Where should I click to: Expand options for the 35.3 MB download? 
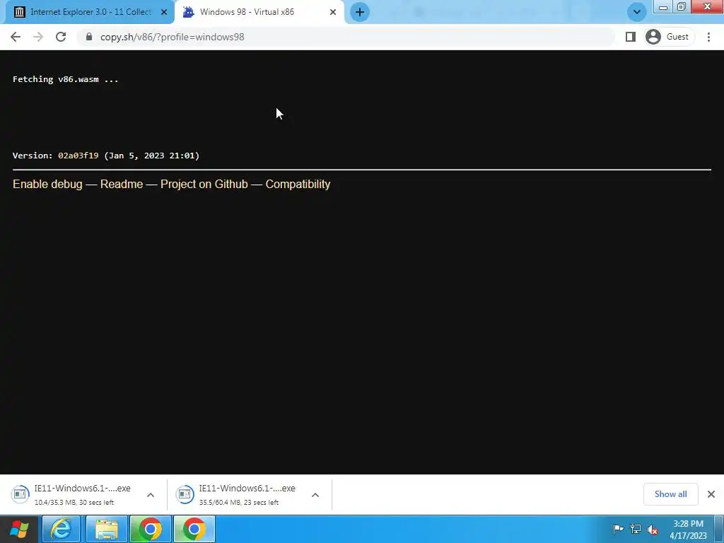pos(151,495)
